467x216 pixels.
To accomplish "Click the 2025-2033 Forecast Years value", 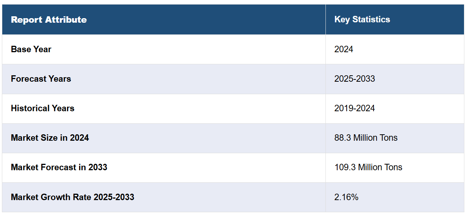I will point(355,79).
